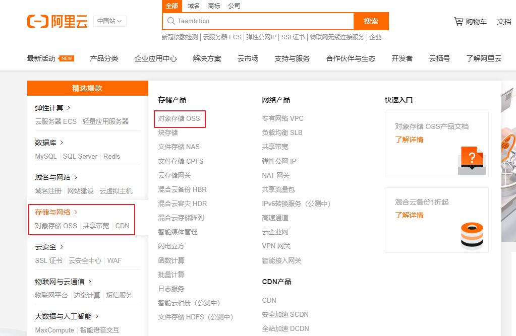Open 专有网络 VPC link
The width and height of the screenshot is (516, 336).
(282, 118)
